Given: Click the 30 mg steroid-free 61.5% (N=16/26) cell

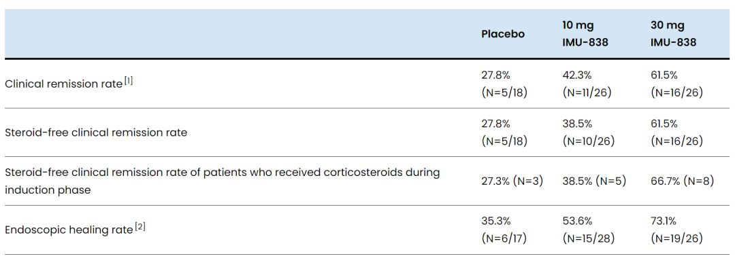Looking at the screenshot, I should tap(677, 132).
